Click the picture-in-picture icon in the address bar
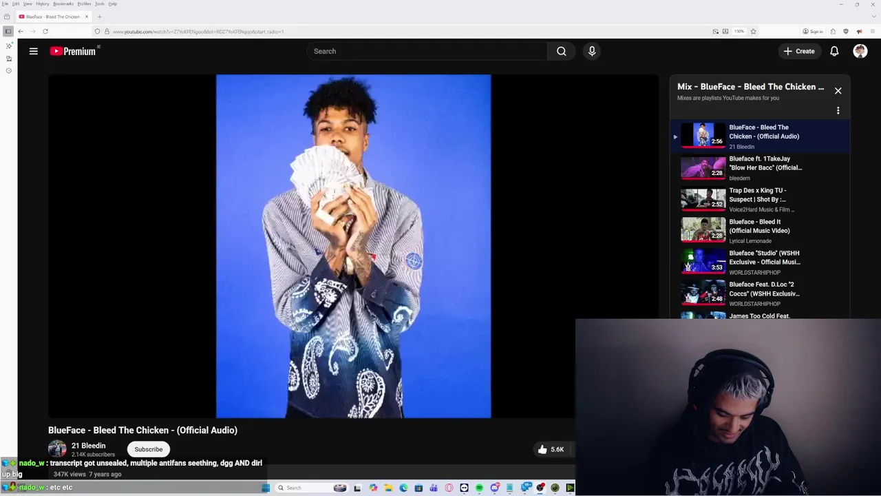This screenshot has height=496, width=881. [716, 31]
